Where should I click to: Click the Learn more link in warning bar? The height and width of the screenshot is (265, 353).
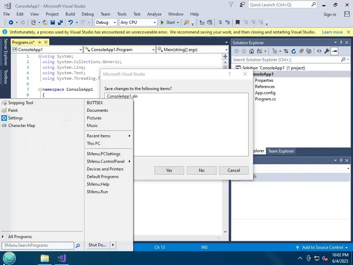point(332,32)
